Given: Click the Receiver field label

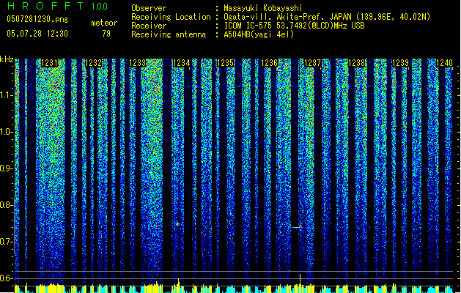Looking at the screenshot, I should tap(149, 26).
